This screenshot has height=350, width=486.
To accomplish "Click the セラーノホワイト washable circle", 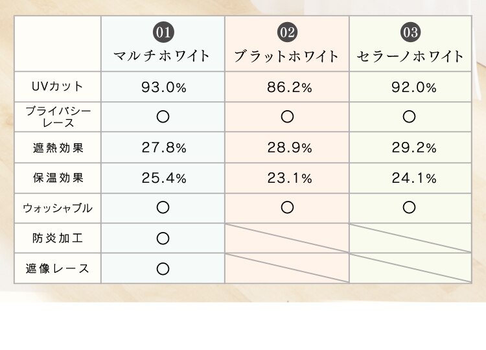I will (x=409, y=207).
